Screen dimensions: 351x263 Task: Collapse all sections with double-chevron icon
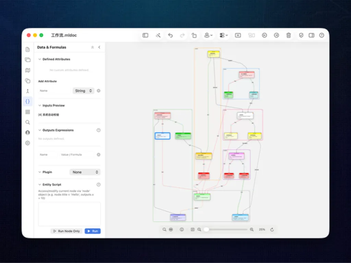coord(93,47)
